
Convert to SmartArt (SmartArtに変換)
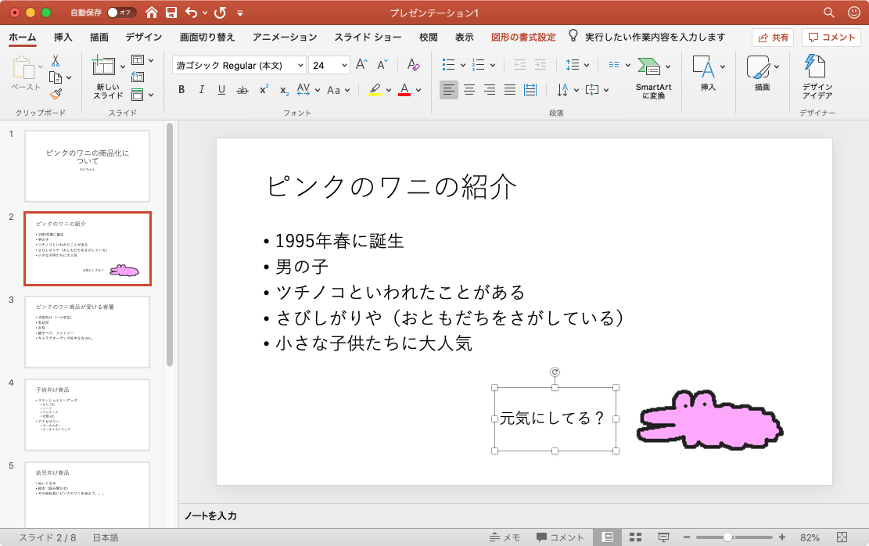(x=653, y=77)
